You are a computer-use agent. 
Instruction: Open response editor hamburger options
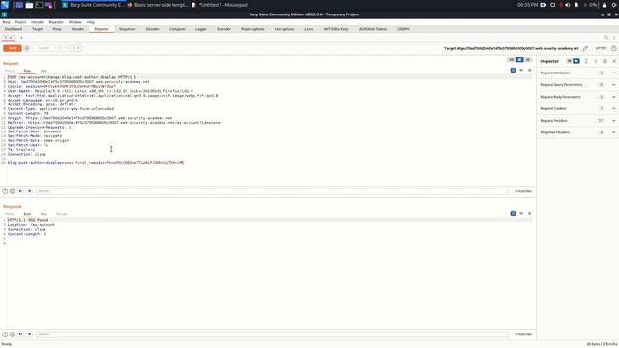[530, 213]
